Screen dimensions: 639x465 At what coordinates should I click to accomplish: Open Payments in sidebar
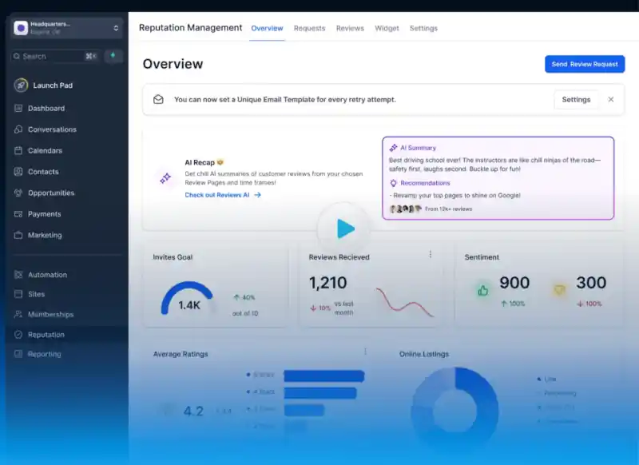coord(45,214)
